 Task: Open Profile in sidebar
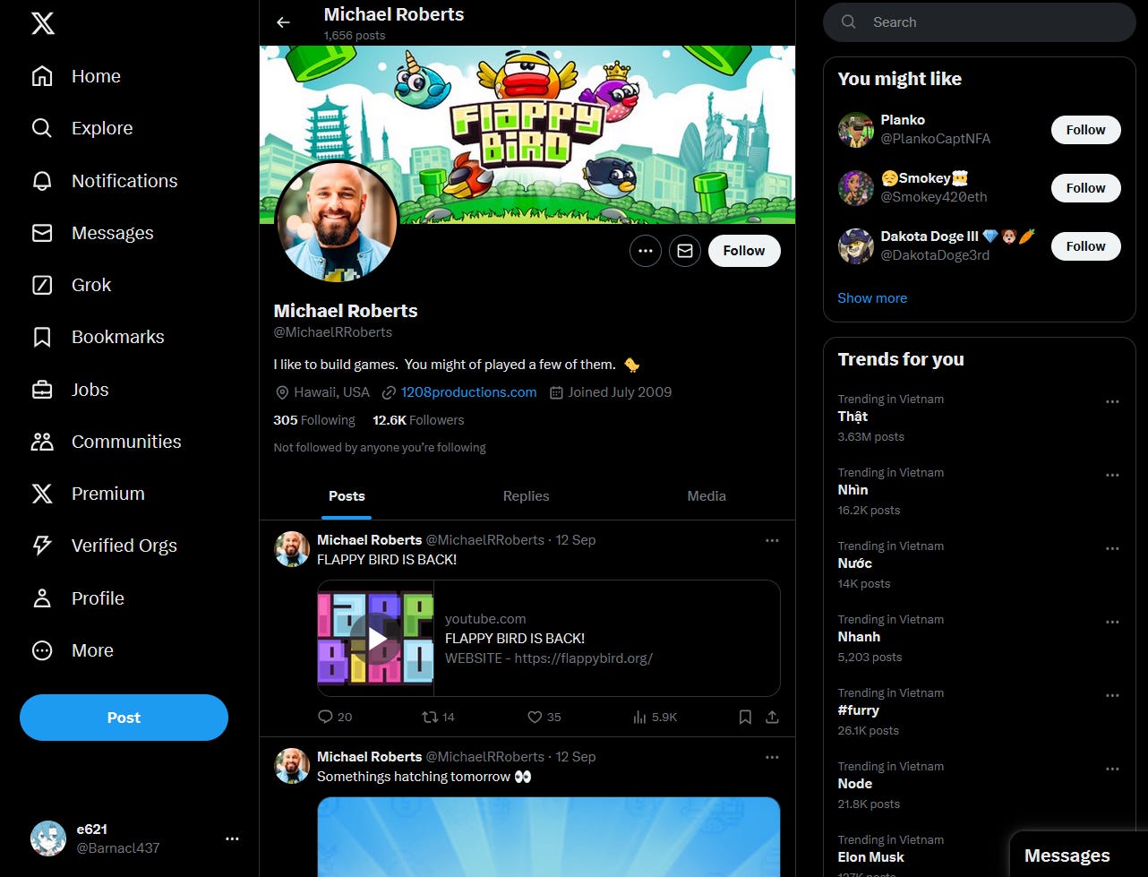pyautogui.click(x=78, y=598)
